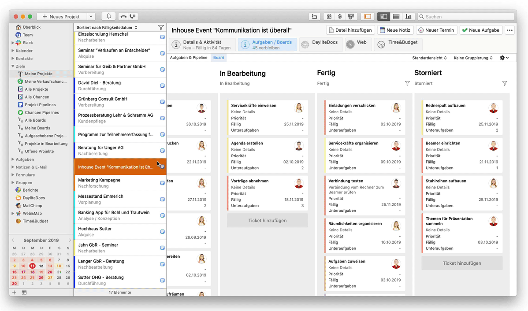Click the Suchen search field
The height and width of the screenshot is (311, 528).
coord(465,16)
